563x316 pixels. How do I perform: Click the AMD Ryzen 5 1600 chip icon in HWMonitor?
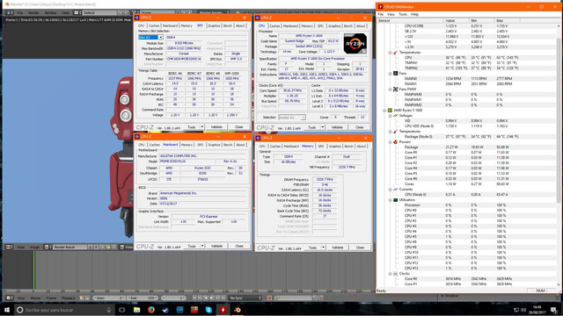(x=390, y=111)
